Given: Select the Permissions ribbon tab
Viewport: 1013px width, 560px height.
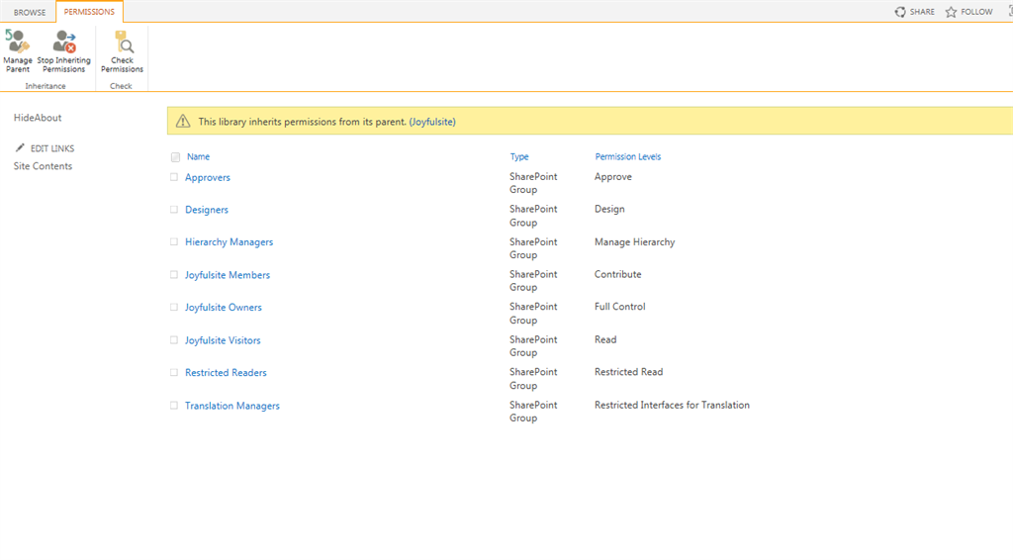Looking at the screenshot, I should click(89, 12).
